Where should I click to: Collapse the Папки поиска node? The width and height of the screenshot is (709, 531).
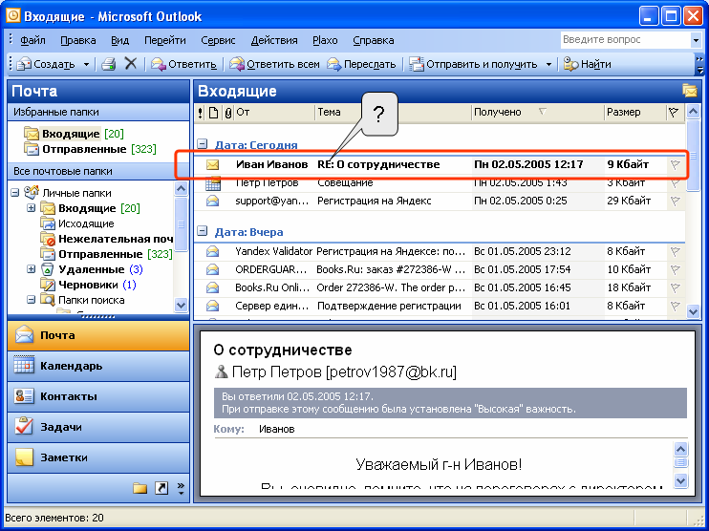coord(31,300)
